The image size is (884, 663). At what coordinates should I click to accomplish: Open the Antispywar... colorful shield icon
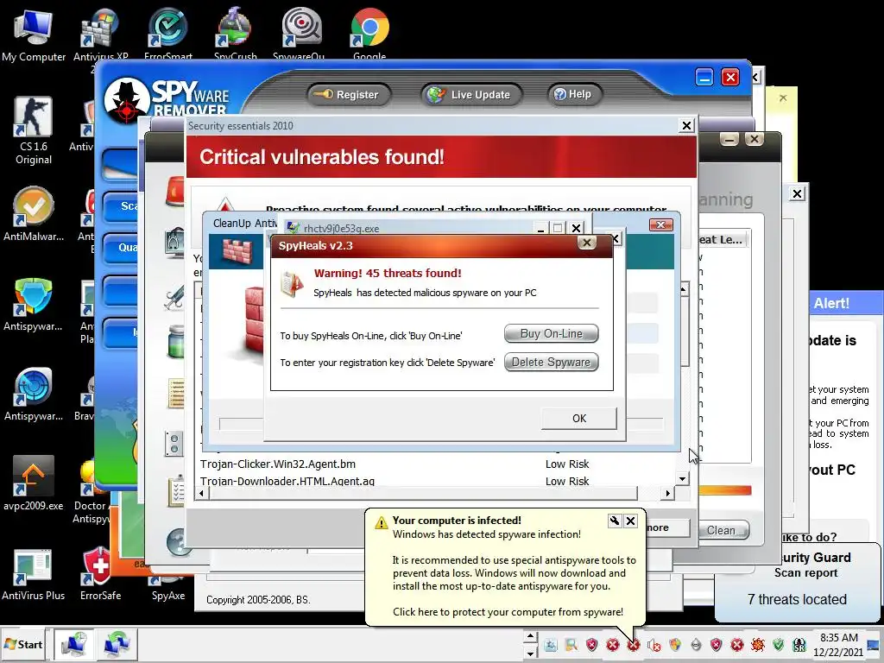34,305
